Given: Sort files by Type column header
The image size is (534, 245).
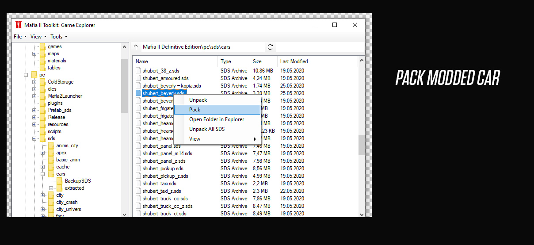Looking at the screenshot, I should 234,61.
